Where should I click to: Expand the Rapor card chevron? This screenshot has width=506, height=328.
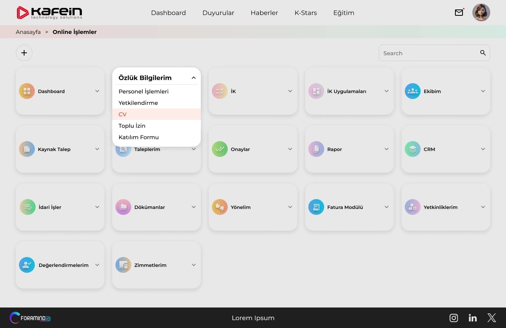[387, 149]
